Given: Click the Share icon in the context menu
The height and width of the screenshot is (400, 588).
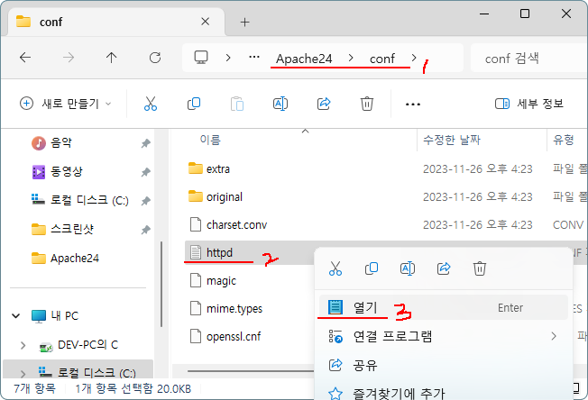Looking at the screenshot, I should pyautogui.click(x=444, y=268).
